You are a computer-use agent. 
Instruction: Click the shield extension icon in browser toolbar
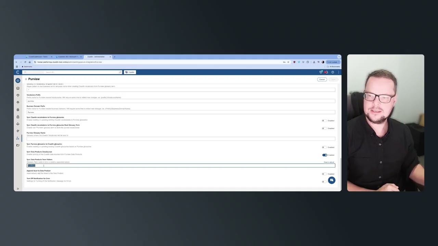(x=294, y=62)
